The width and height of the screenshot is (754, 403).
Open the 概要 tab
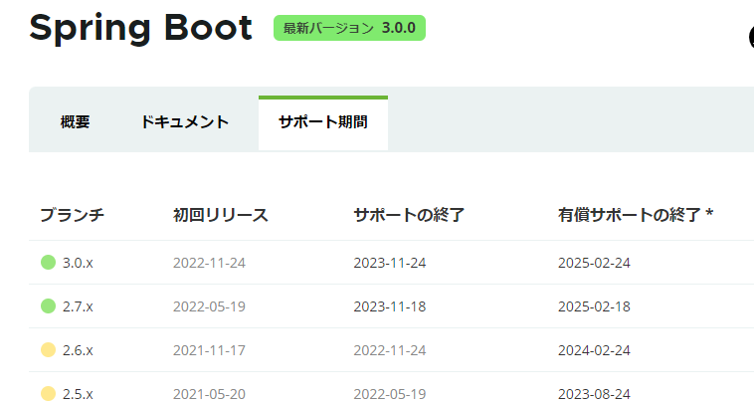pyautogui.click(x=75, y=122)
